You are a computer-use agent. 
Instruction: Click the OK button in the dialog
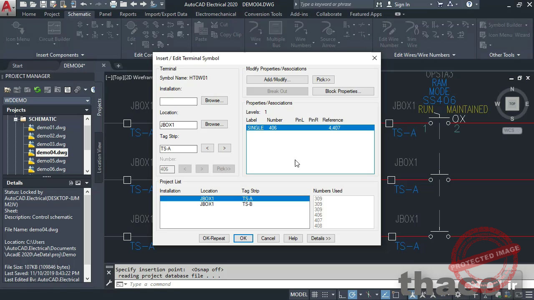tap(243, 238)
